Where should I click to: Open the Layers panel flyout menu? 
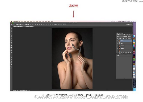click(x=132, y=33)
